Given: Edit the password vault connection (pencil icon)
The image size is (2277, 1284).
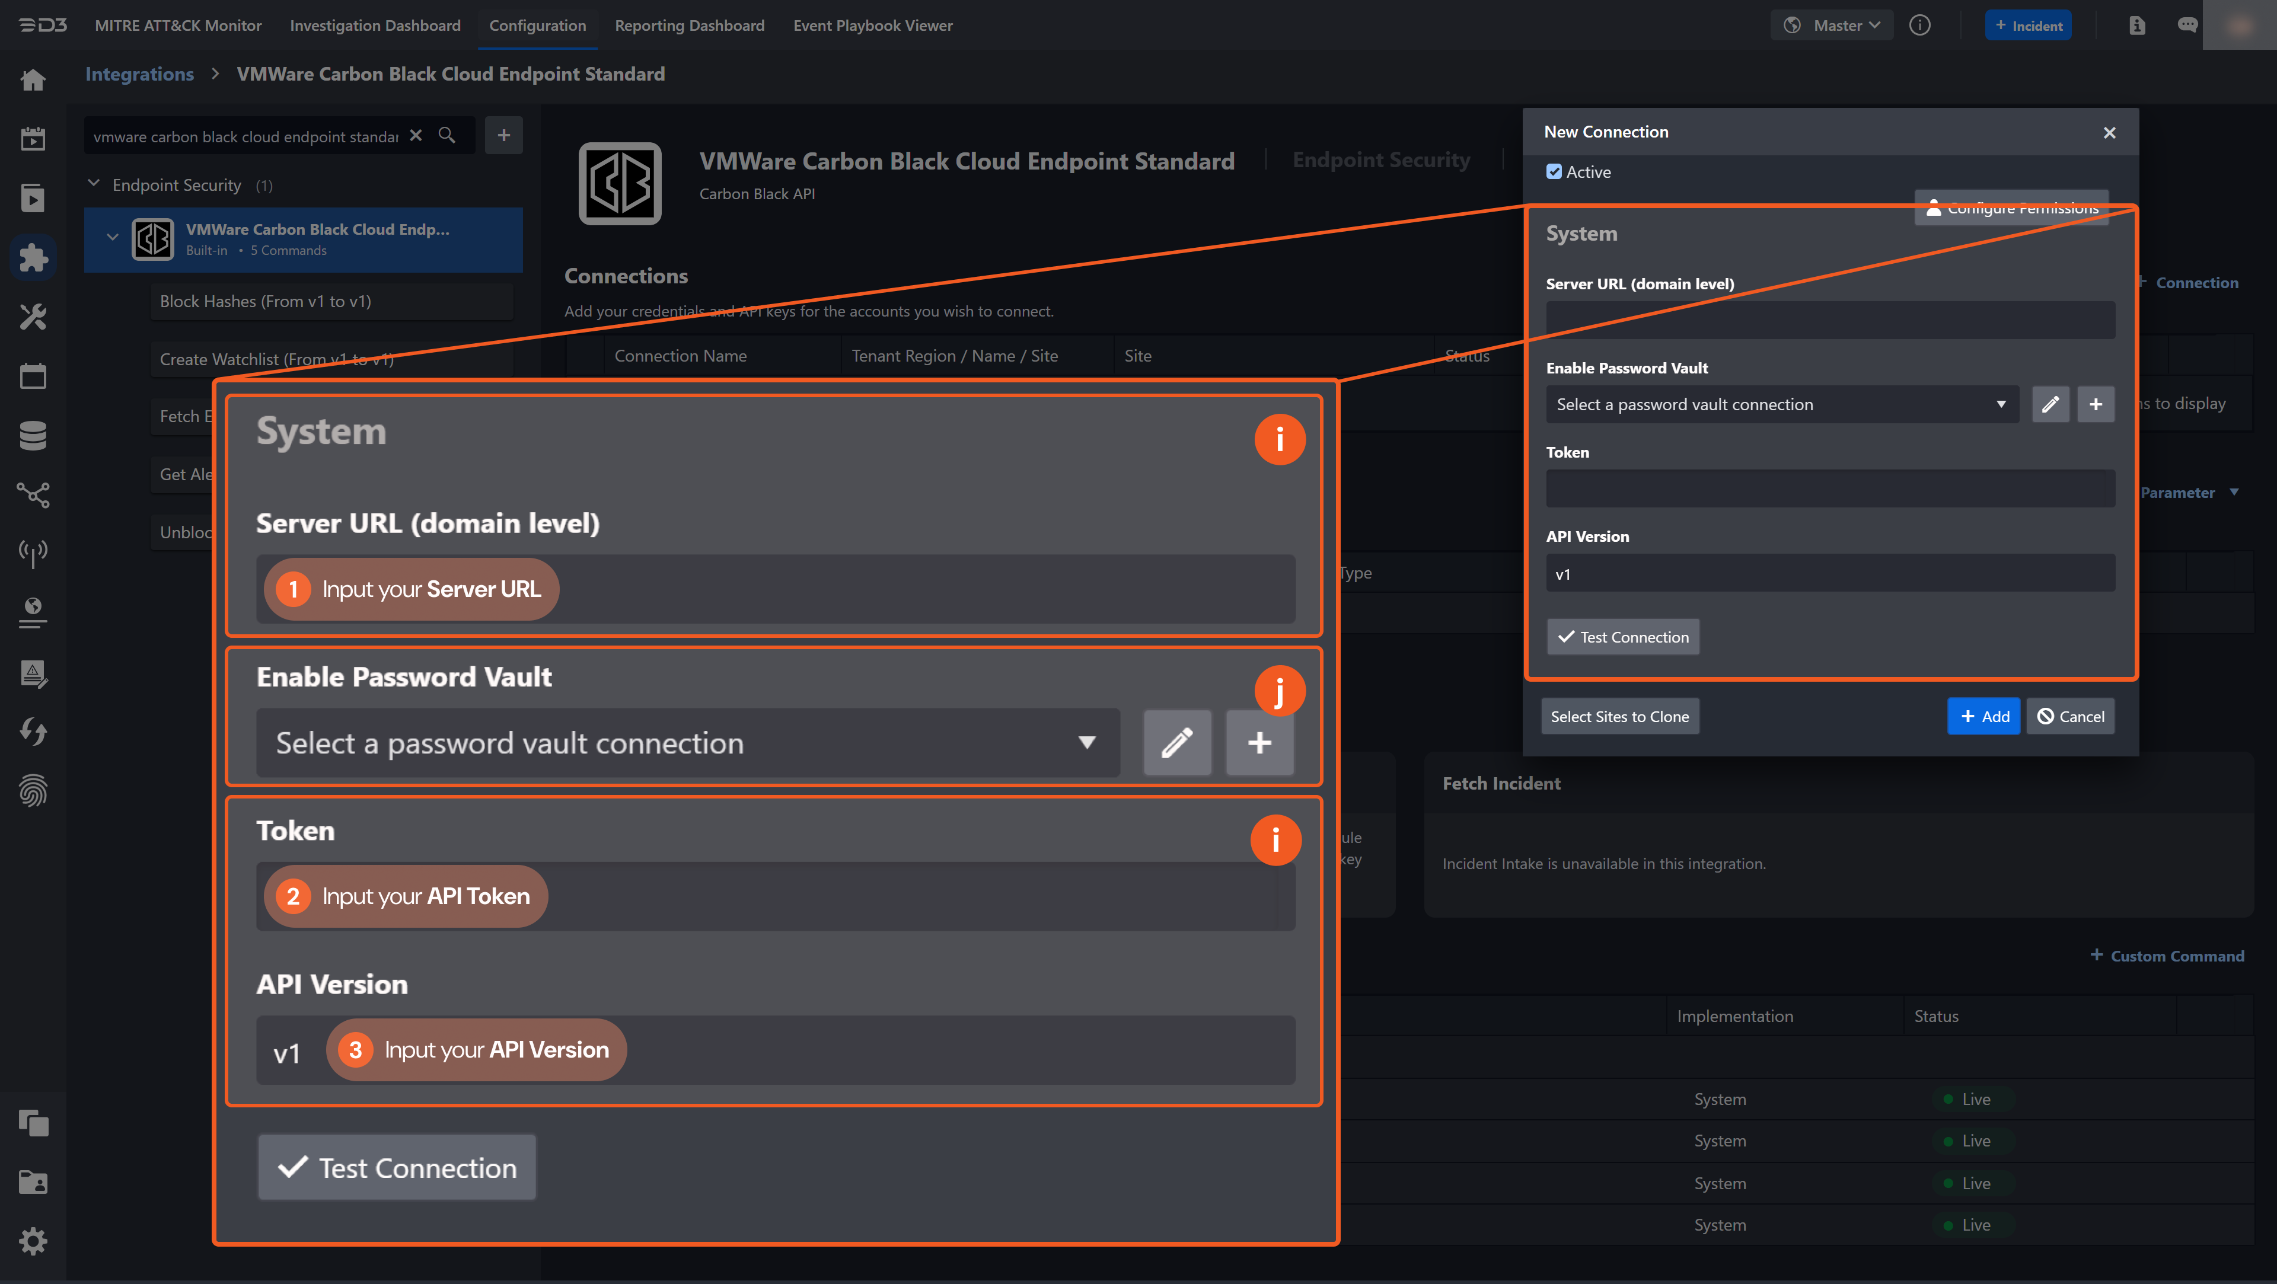Looking at the screenshot, I should click(2050, 405).
